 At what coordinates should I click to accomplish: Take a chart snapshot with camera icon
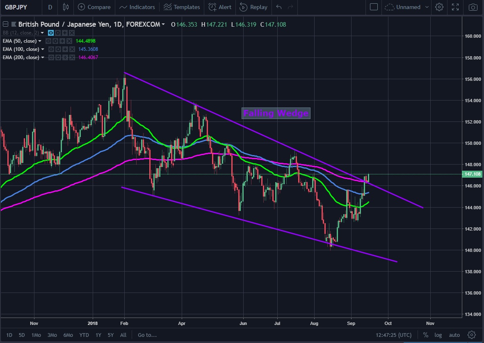[473, 7]
